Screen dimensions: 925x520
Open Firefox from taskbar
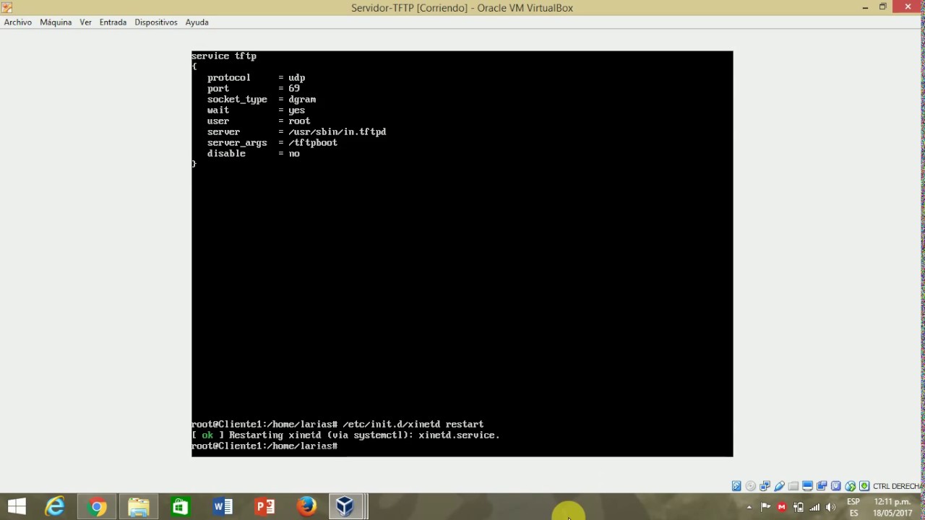tap(306, 507)
